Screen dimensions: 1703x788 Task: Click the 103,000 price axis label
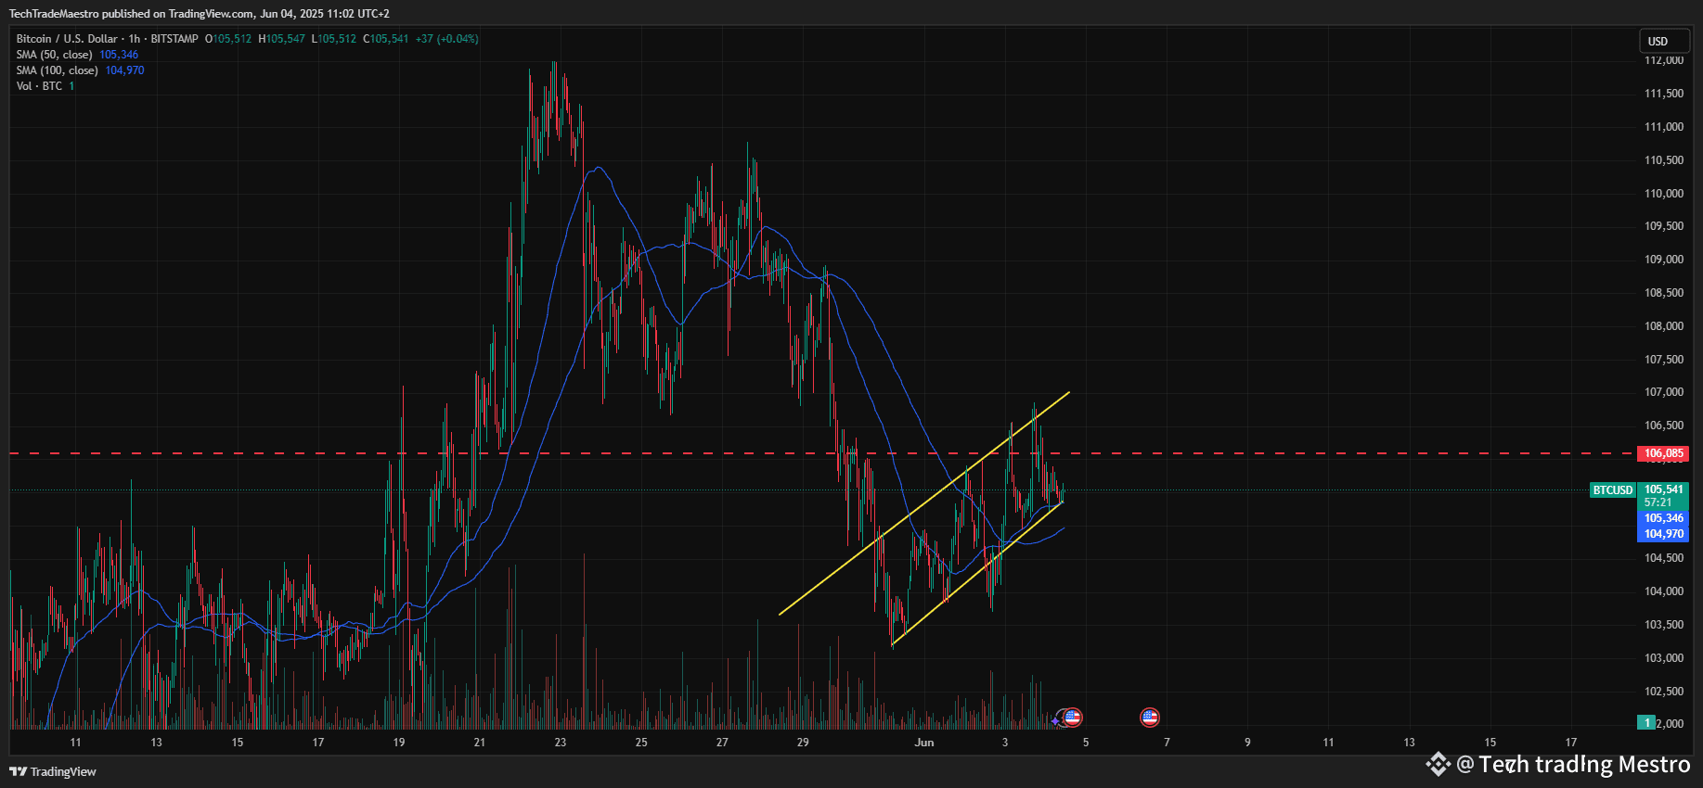click(1664, 658)
